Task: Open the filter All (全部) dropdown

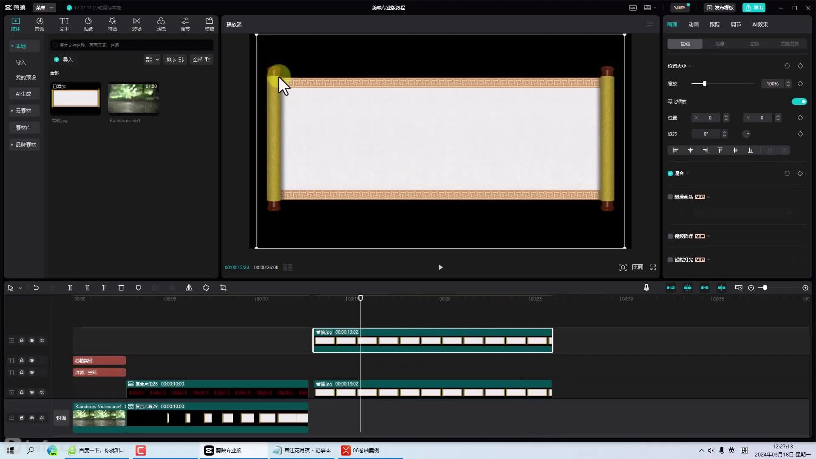Action: point(201,59)
